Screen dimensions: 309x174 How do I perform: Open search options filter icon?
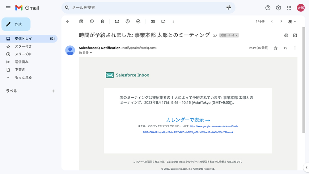pyautogui.click(x=229, y=8)
